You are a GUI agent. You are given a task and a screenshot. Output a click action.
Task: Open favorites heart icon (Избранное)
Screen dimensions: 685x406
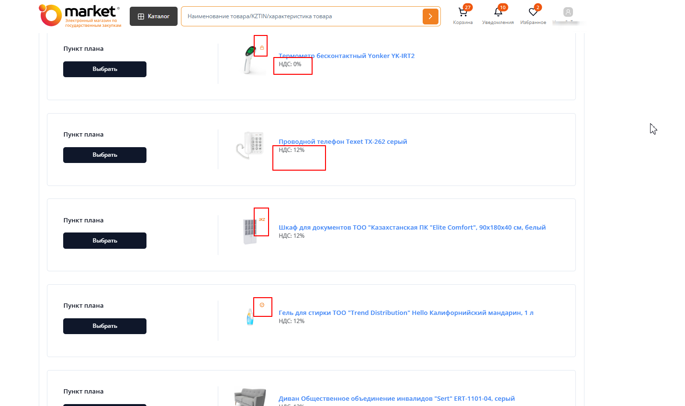click(x=533, y=12)
